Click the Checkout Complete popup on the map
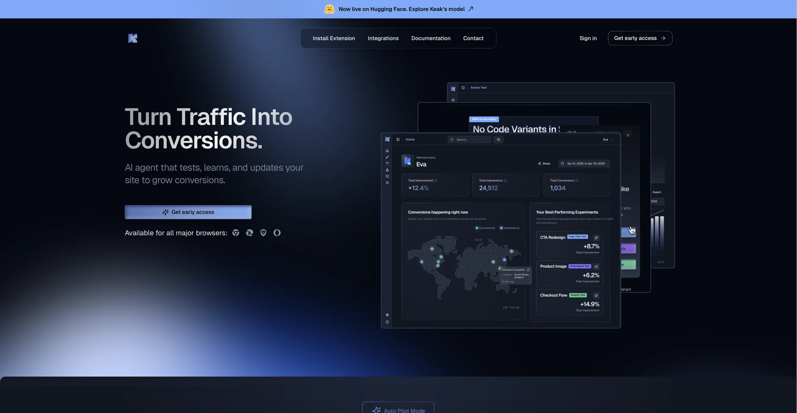 [x=516, y=275]
